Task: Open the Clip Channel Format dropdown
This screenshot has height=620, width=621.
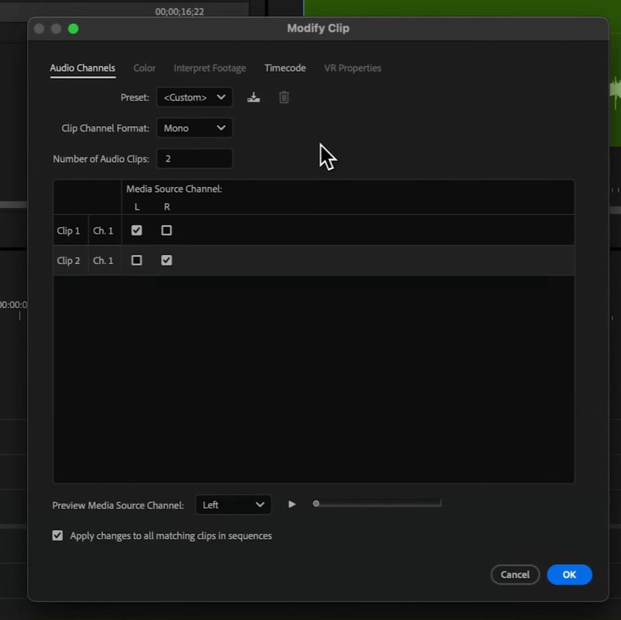Action: pyautogui.click(x=195, y=128)
